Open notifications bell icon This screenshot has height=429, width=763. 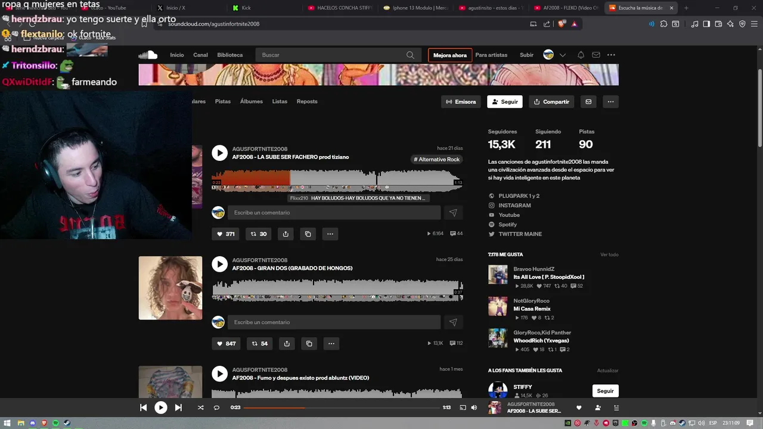click(x=581, y=55)
